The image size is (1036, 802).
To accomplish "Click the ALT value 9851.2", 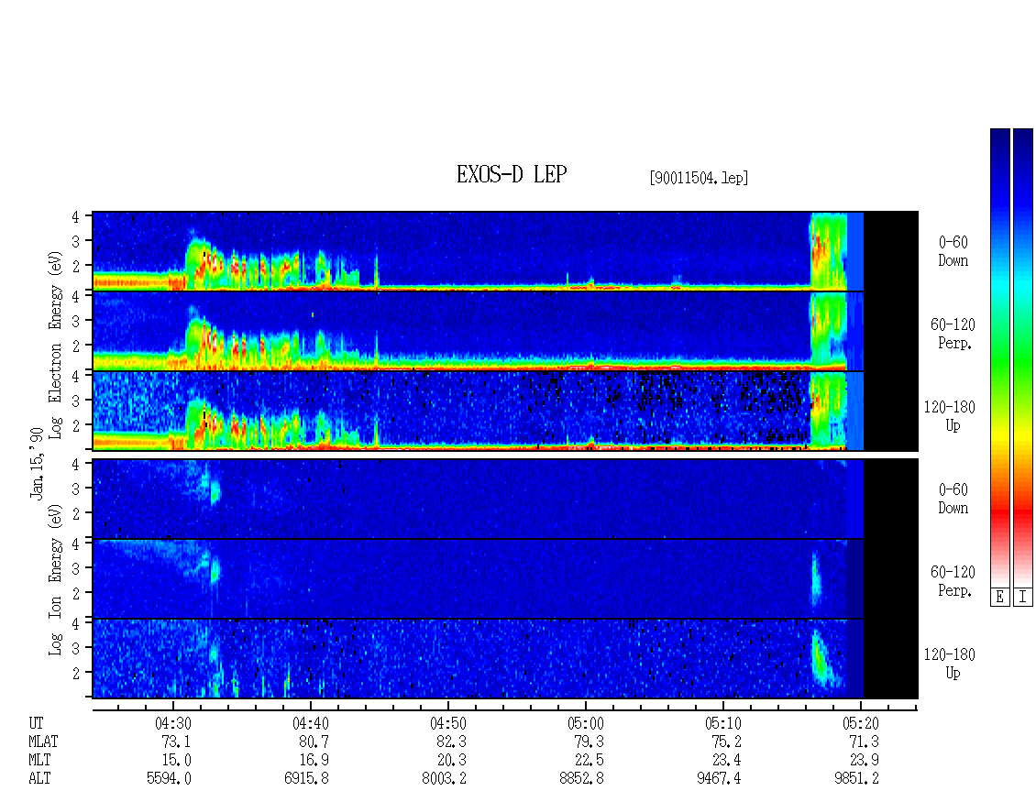I will click(857, 779).
